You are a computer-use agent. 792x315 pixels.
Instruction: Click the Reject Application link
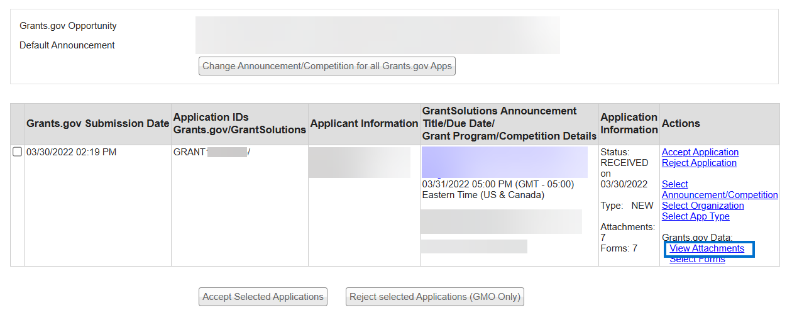699,163
